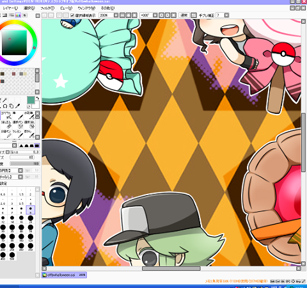Toggle the color swatches panel icon
Image resolution: width=307 pixels, height=288 pixels.
[x=19, y=15]
